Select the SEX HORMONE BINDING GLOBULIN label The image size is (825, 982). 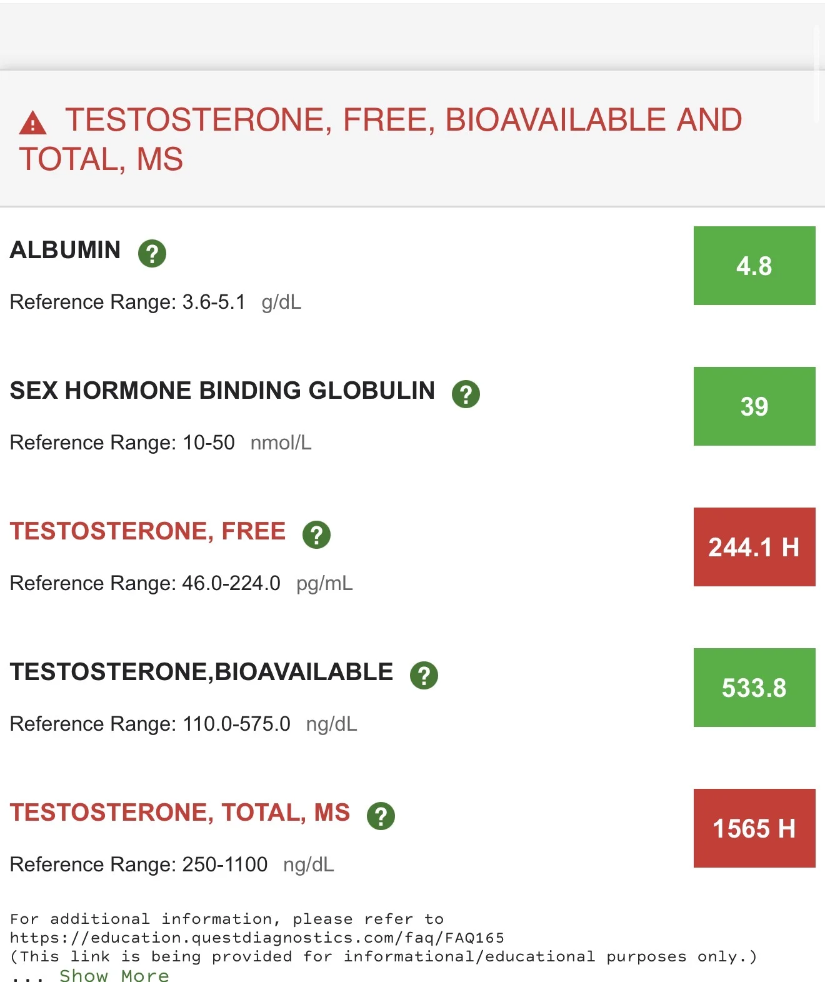[222, 391]
